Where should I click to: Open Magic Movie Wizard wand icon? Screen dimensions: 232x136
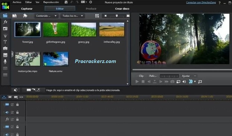(15, 90)
